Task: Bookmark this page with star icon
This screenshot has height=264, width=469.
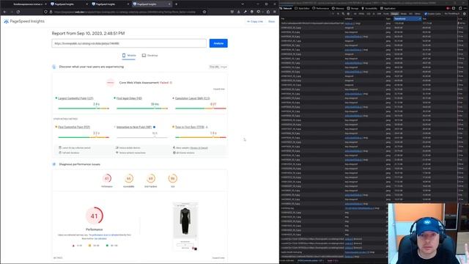Action: click(x=204, y=12)
